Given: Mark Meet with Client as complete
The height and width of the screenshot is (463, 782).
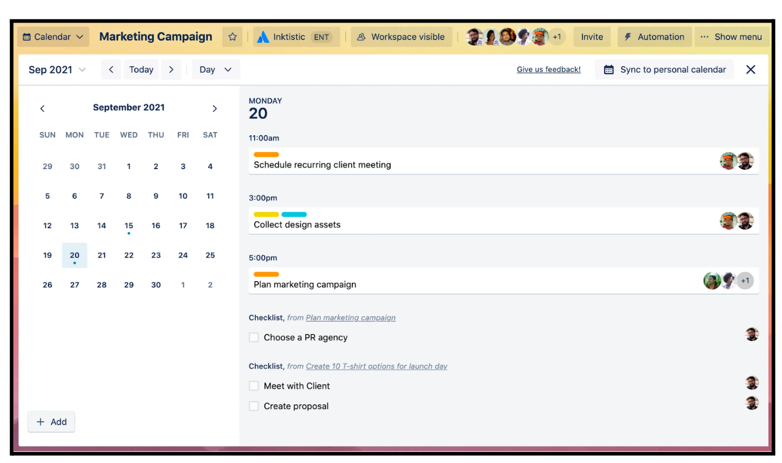Looking at the screenshot, I should click(253, 386).
